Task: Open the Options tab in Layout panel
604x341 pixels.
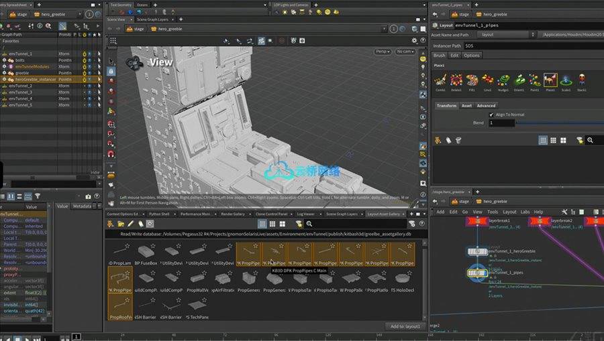Action: [472, 56]
